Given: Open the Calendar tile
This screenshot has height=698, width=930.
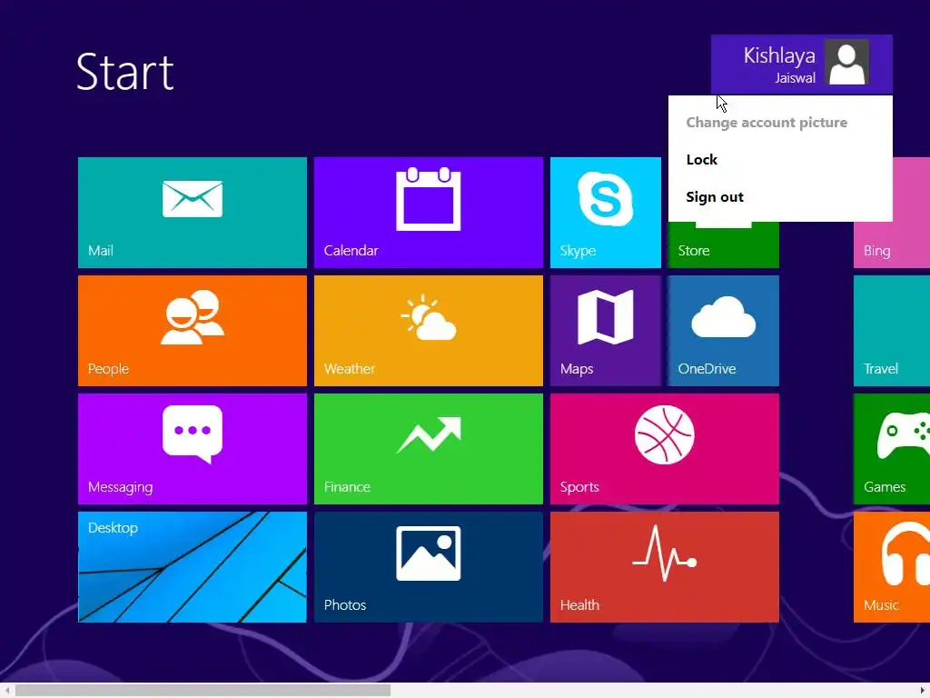Looking at the screenshot, I should coord(429,213).
